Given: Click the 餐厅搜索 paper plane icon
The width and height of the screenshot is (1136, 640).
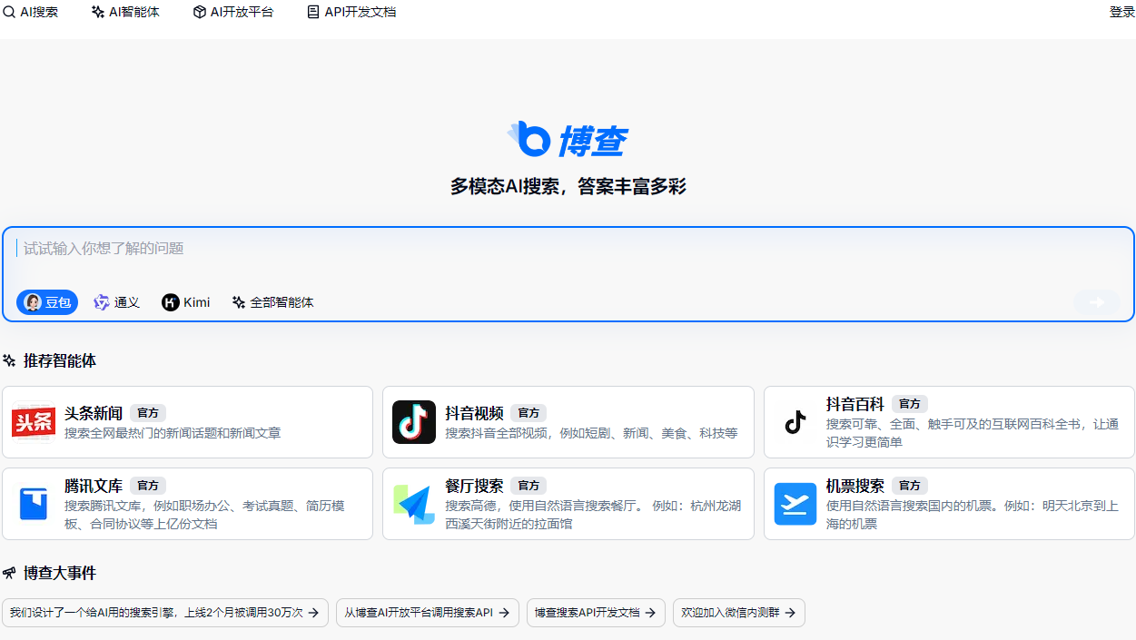Looking at the screenshot, I should [x=414, y=504].
